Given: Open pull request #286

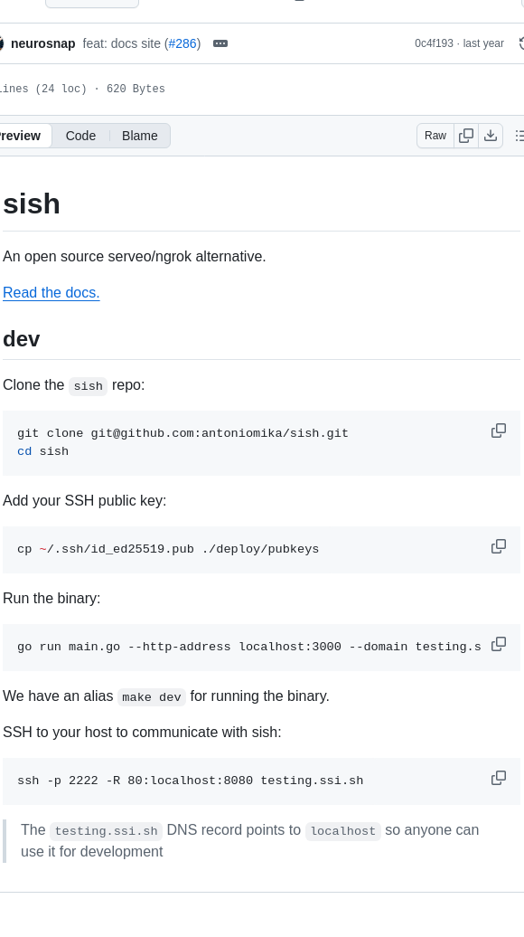Looking at the screenshot, I should pyautogui.click(x=182, y=43).
